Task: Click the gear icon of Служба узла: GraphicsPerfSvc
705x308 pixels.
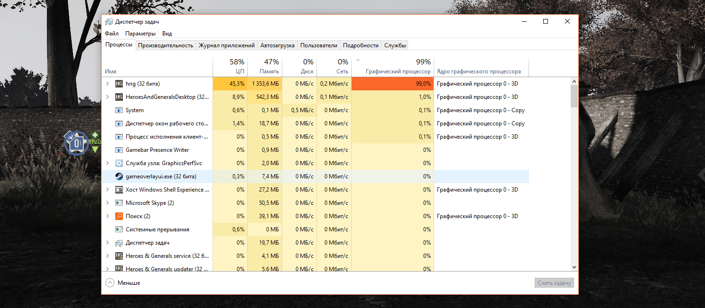Action: (x=119, y=163)
